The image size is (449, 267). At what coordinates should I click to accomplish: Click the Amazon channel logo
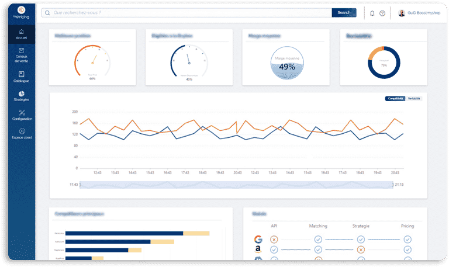tap(258, 249)
